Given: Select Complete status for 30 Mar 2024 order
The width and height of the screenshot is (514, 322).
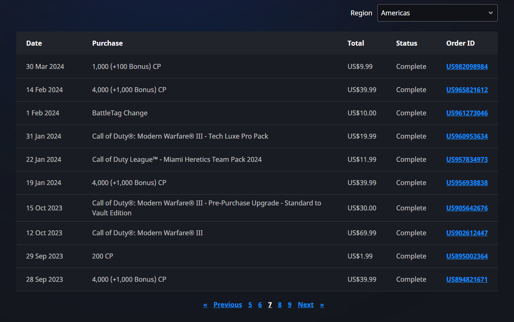Looking at the screenshot, I should point(411,66).
